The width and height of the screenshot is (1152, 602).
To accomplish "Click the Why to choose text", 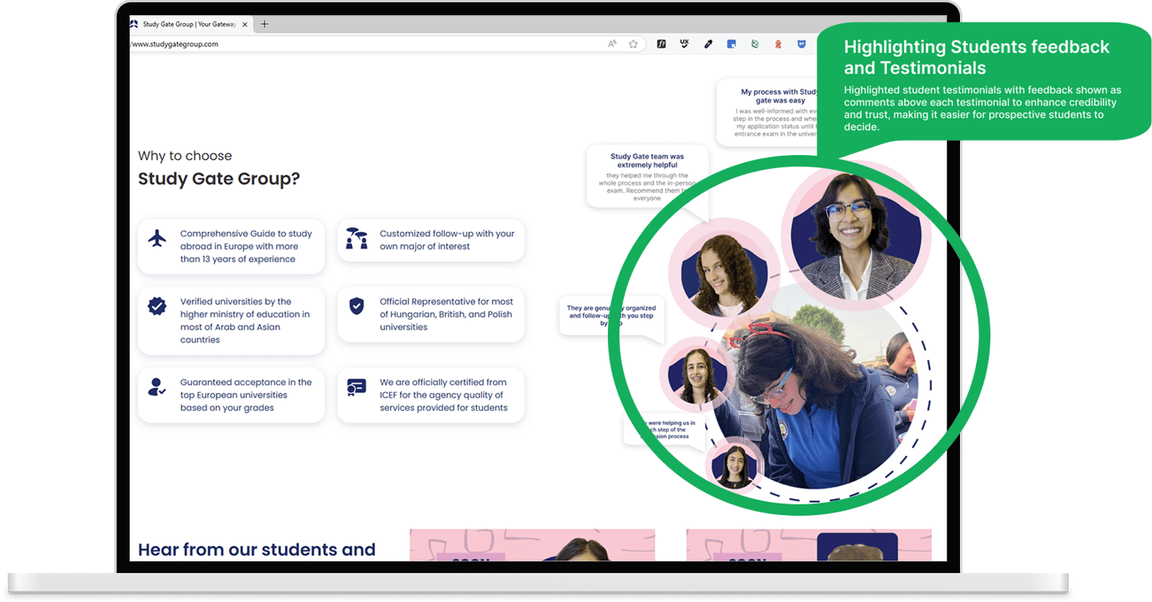I will (185, 156).
